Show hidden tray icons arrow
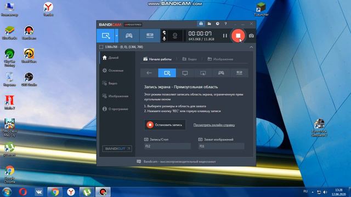 [x=313, y=192]
